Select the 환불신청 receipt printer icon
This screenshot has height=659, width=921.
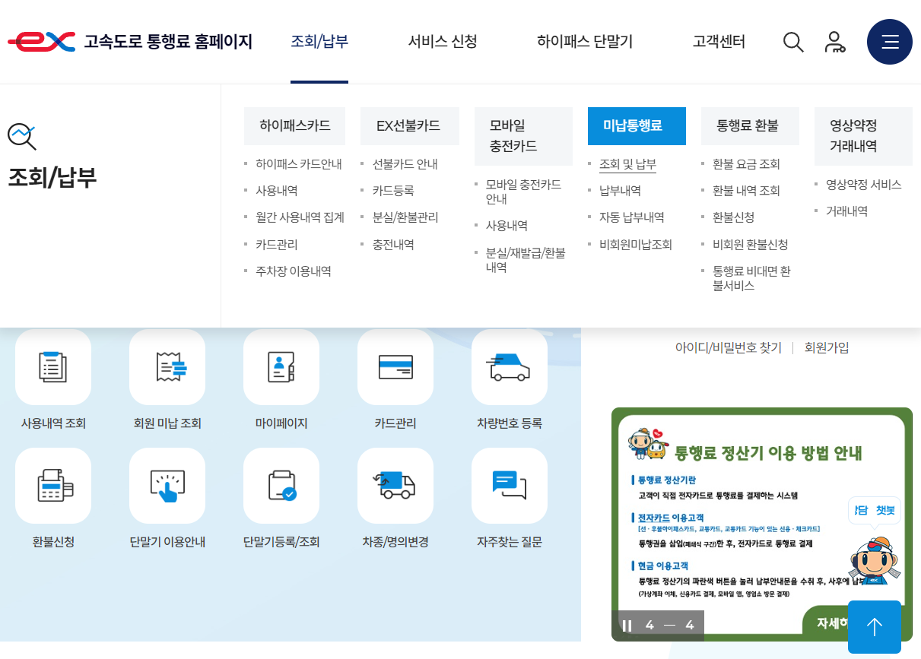[x=53, y=486]
